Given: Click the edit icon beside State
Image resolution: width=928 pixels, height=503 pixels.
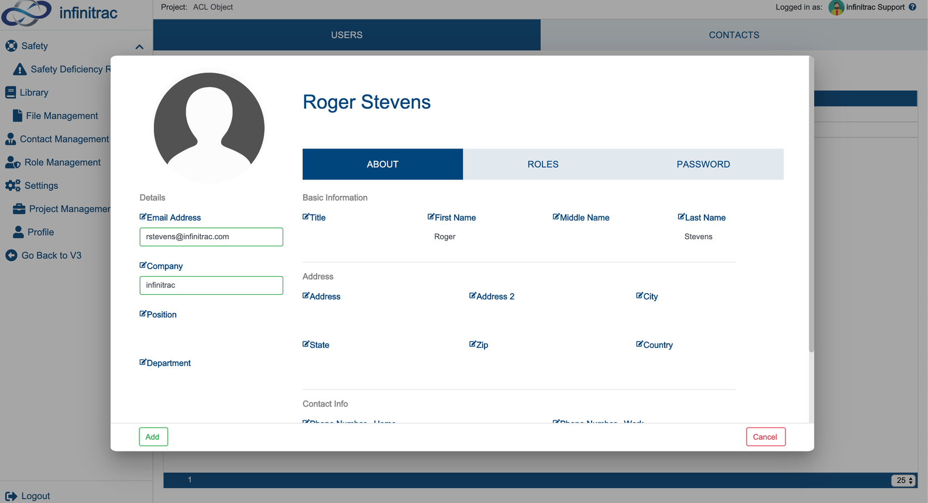Looking at the screenshot, I should point(306,344).
